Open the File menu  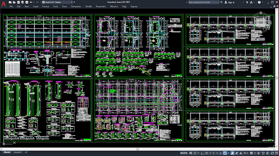(11, 6)
